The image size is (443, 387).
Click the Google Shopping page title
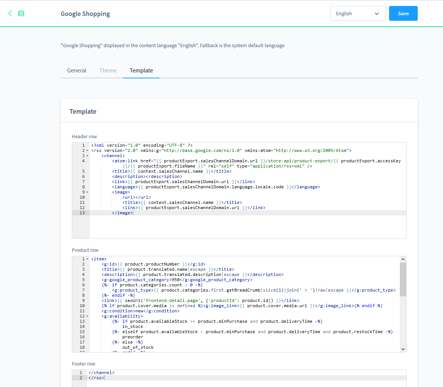coord(85,13)
